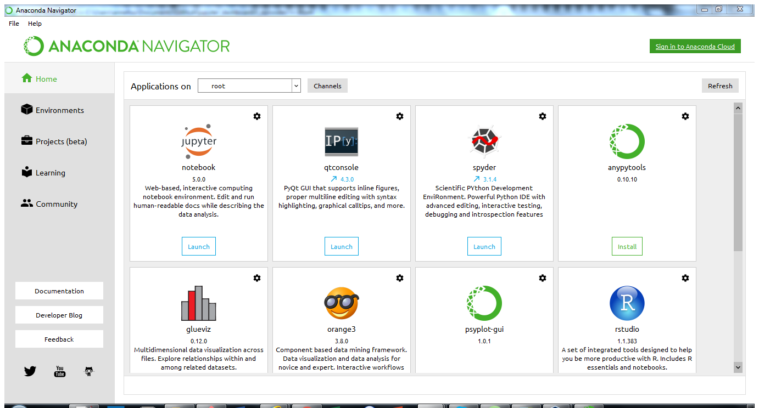This screenshot has height=408, width=759.
Task: Install the anypytools package
Action: pyautogui.click(x=627, y=247)
